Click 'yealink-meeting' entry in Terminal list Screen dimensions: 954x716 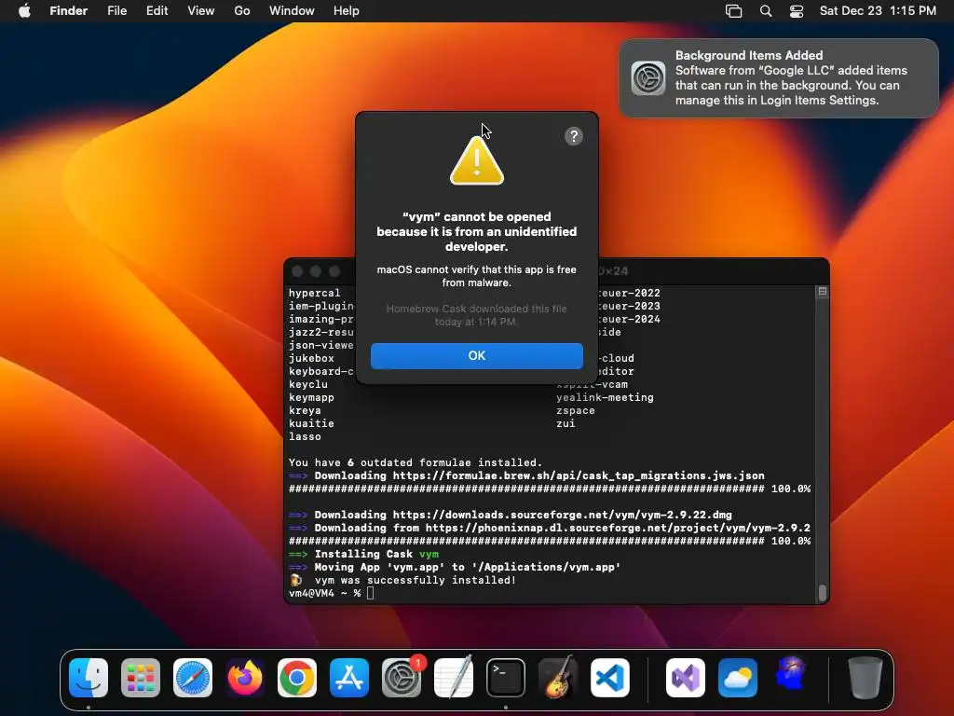click(x=605, y=397)
